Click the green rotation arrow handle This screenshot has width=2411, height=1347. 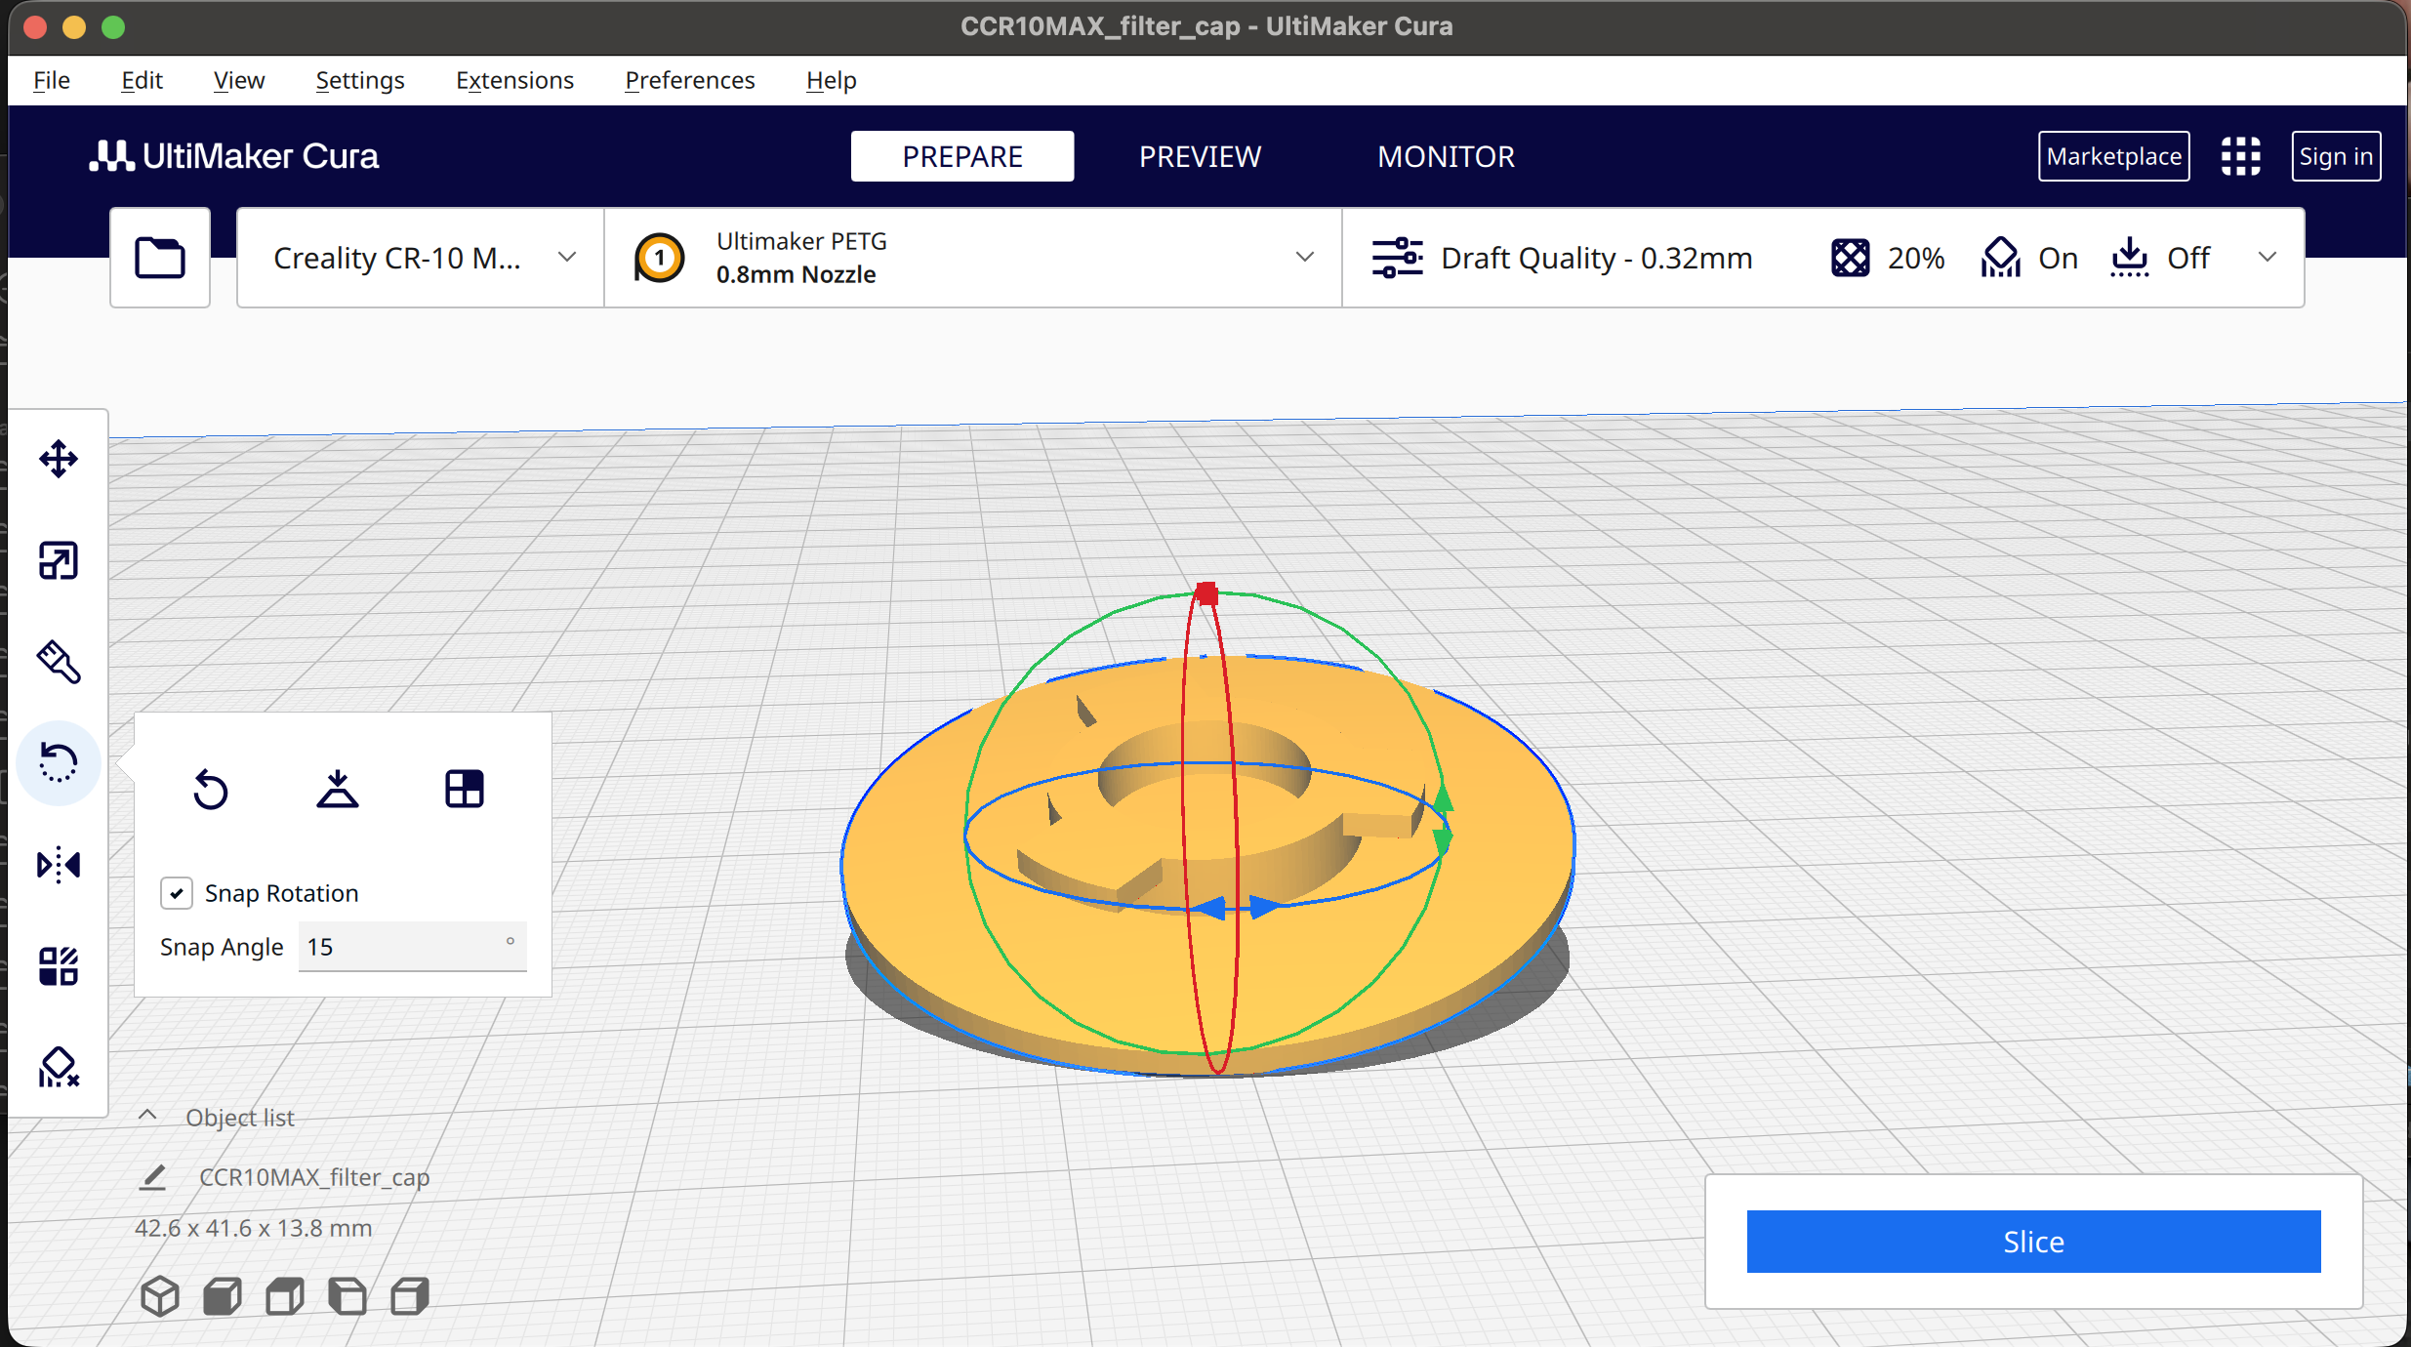[x=1442, y=818]
